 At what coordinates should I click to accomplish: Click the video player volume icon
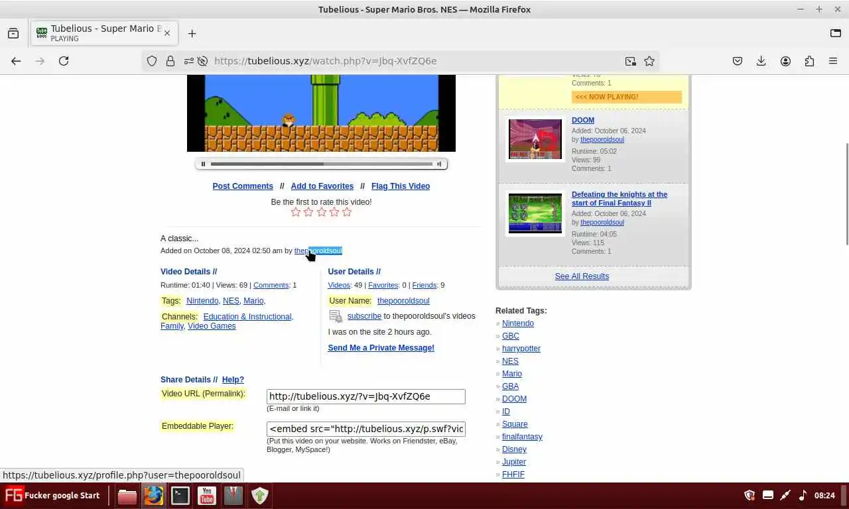[x=438, y=164]
